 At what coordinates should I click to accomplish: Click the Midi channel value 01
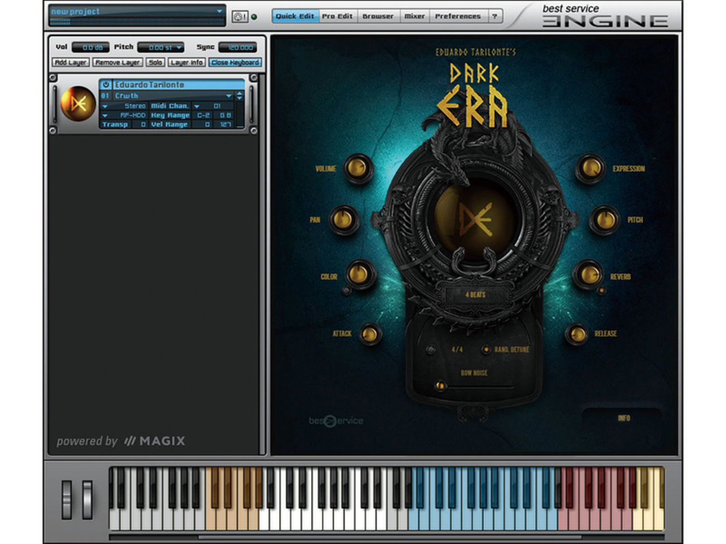click(218, 106)
